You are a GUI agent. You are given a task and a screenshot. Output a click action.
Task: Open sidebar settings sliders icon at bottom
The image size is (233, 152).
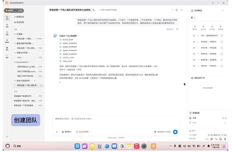(x=7, y=137)
